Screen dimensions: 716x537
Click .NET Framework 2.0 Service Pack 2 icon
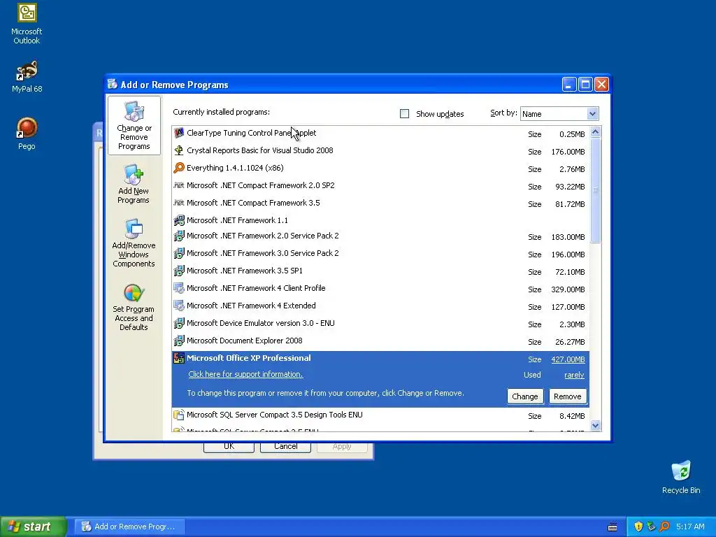click(179, 236)
